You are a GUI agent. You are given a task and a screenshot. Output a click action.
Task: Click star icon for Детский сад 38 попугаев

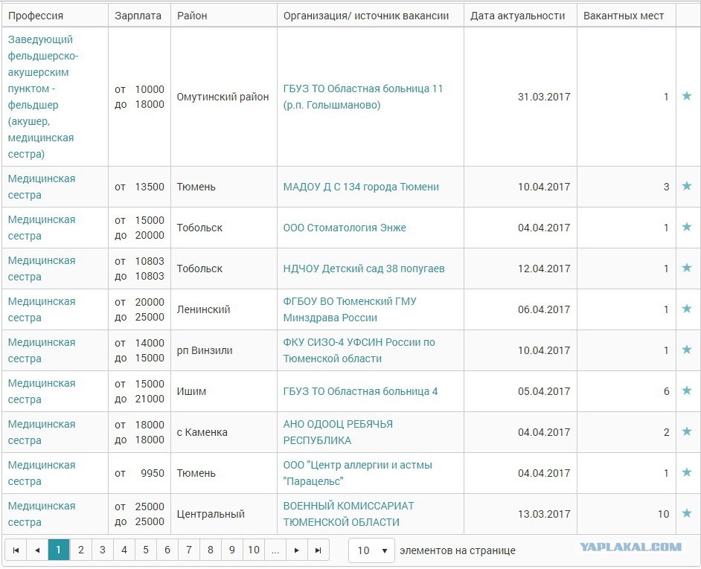(x=687, y=267)
